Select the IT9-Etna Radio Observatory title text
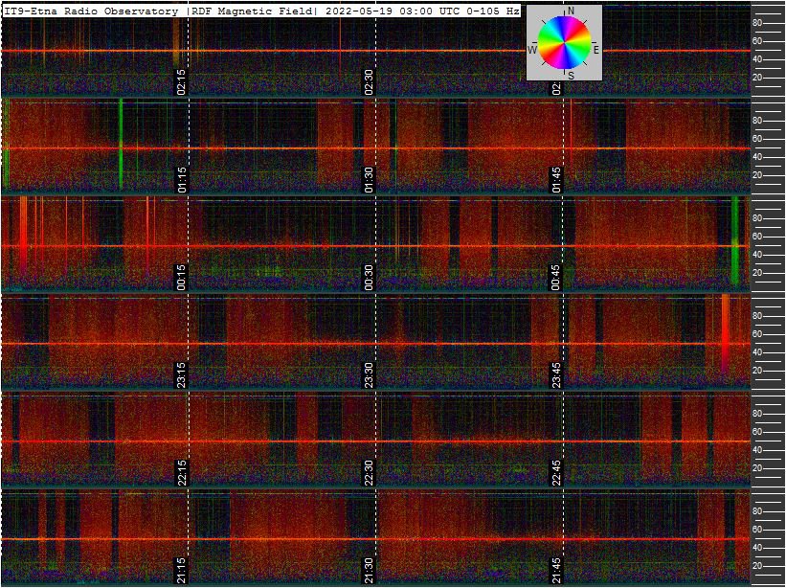This screenshot has width=786, height=588. (x=90, y=11)
